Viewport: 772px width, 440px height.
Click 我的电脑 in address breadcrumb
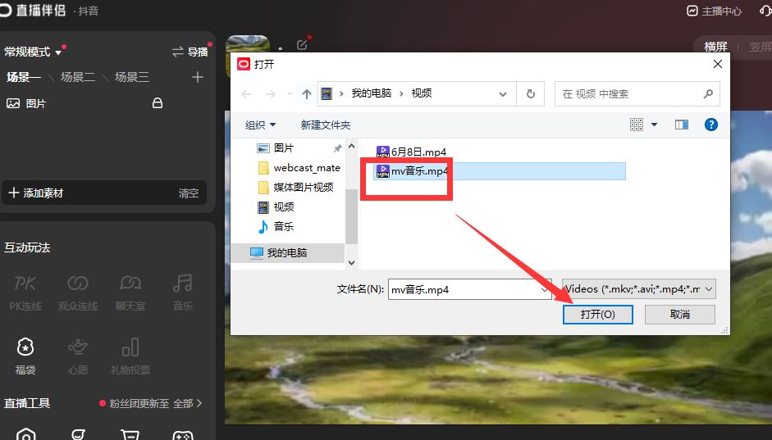[371, 93]
